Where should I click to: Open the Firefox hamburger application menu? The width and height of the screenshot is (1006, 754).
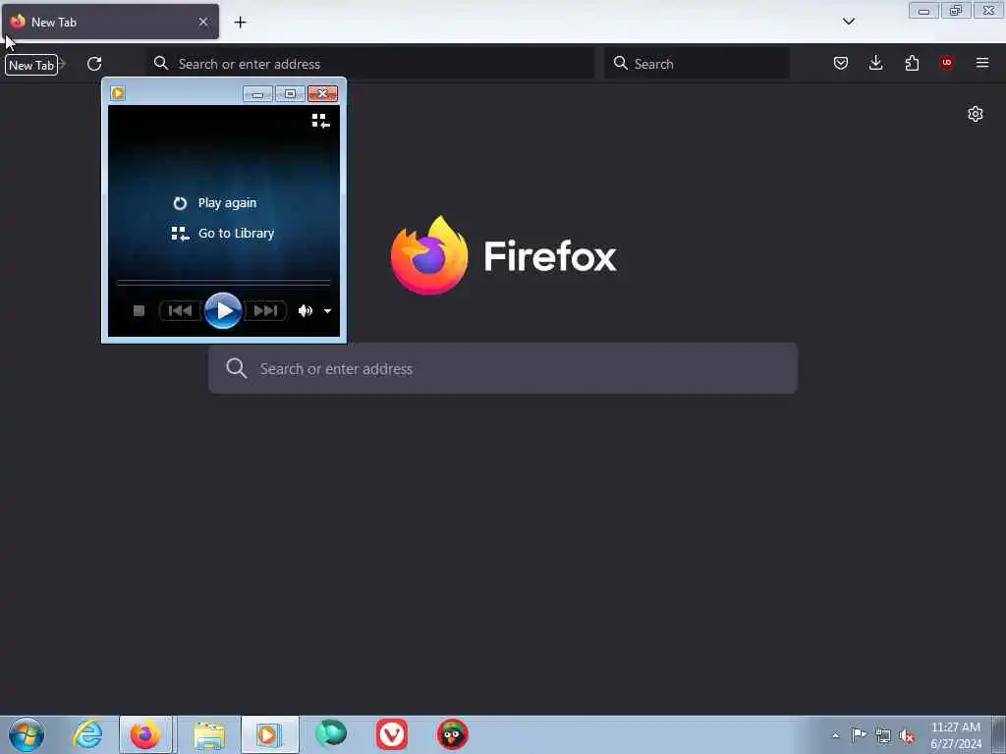point(981,63)
